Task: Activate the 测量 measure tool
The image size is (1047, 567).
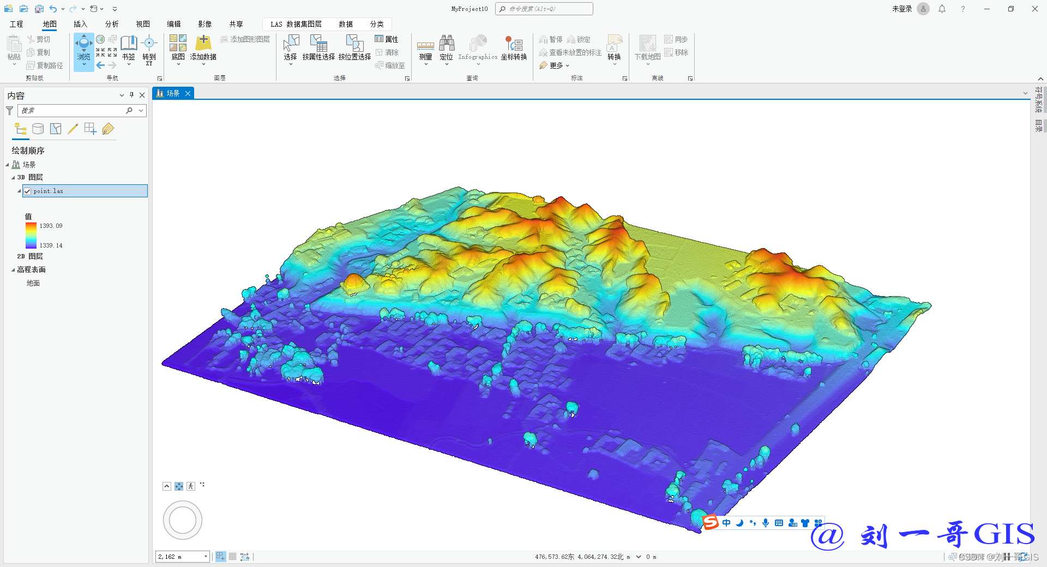Action: coord(425,46)
